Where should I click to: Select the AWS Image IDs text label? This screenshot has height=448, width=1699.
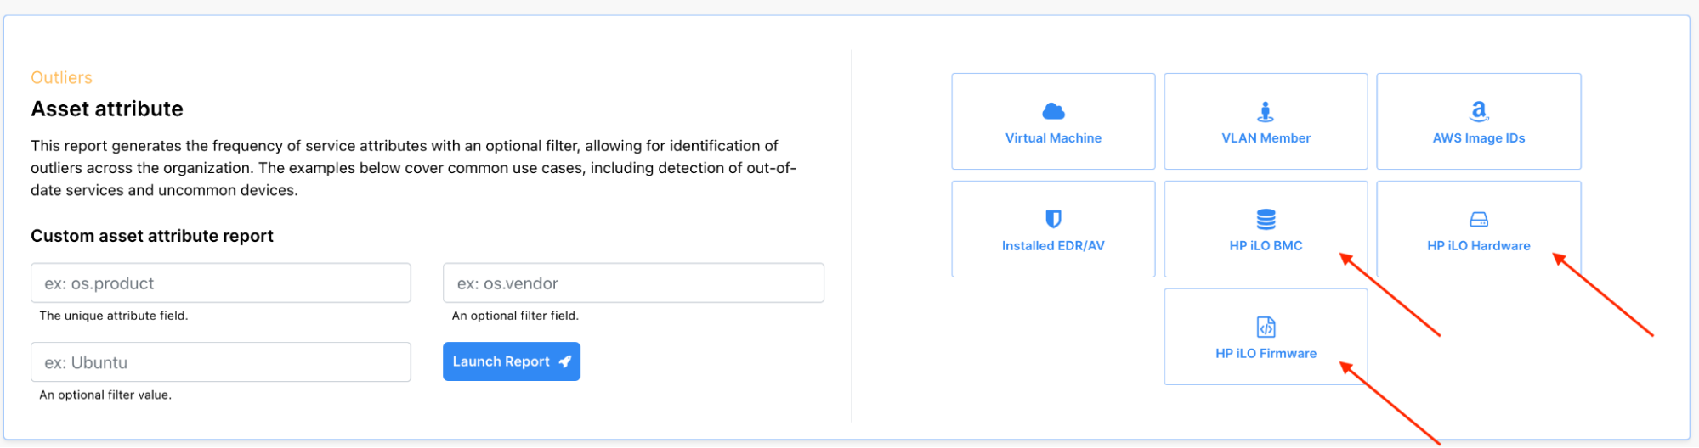point(1478,138)
